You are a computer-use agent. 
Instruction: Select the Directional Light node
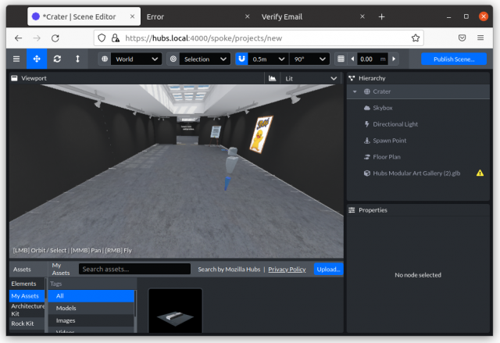(395, 124)
